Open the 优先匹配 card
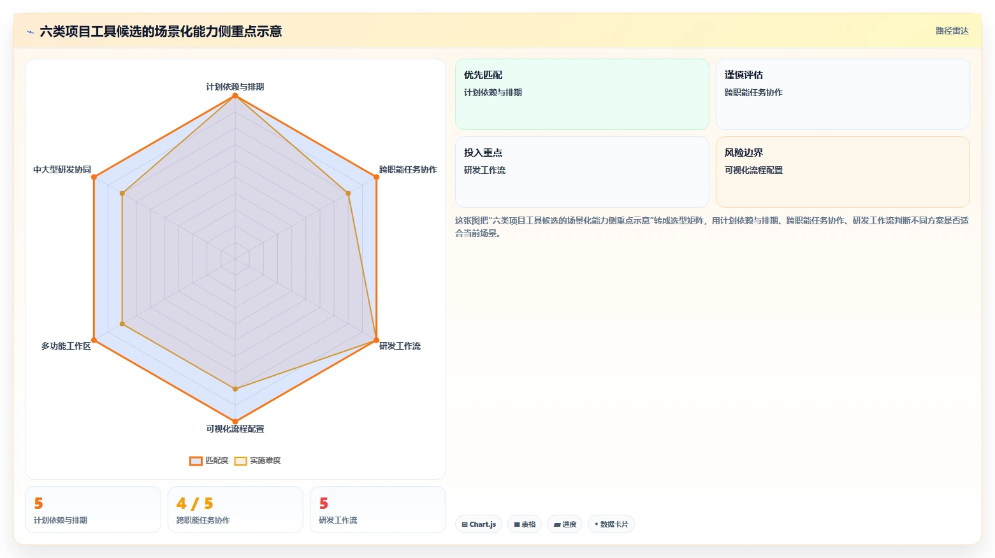 [582, 94]
